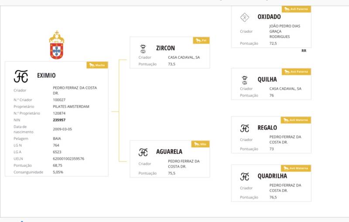
Task: Click the EXIMIO breeder brand icon
Action: [21, 76]
